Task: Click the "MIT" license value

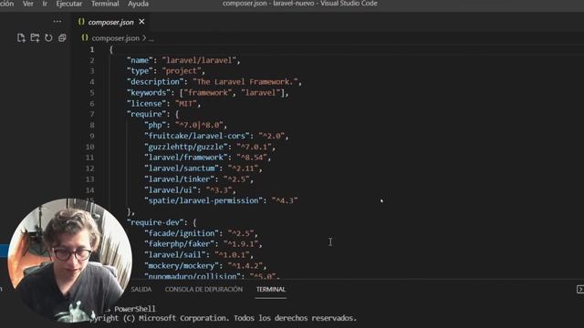Action: [x=186, y=104]
